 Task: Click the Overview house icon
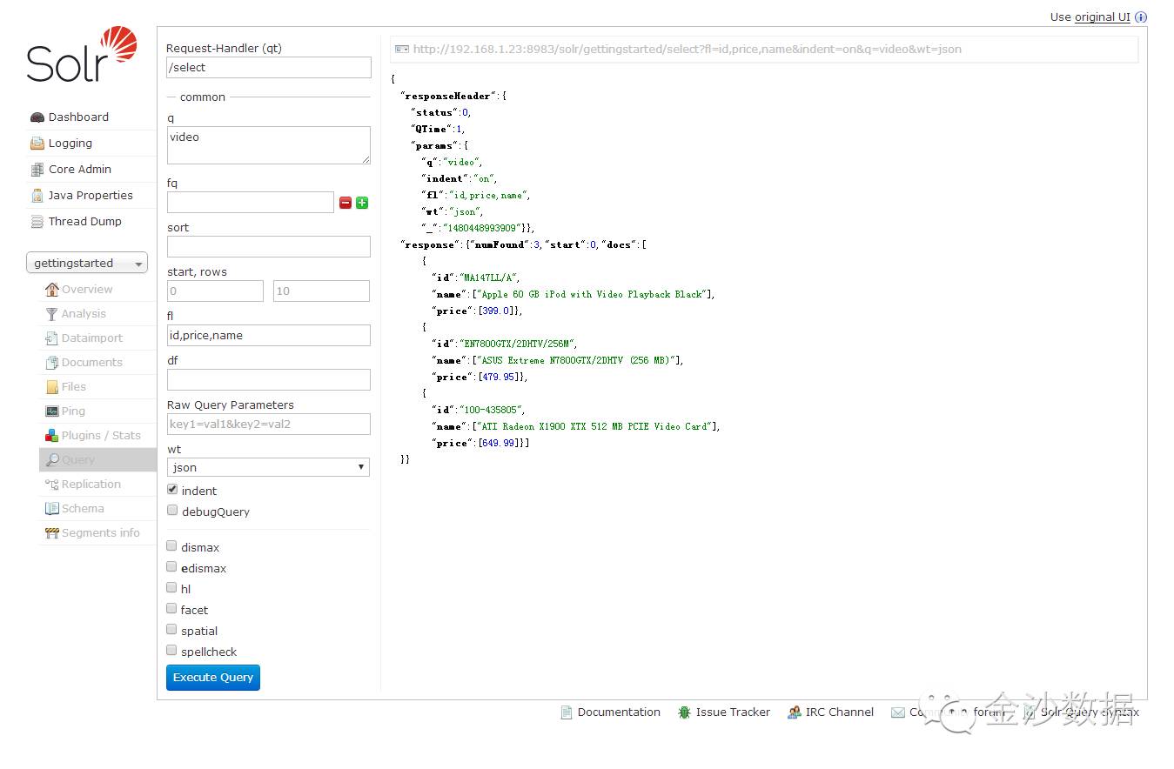tap(52, 290)
